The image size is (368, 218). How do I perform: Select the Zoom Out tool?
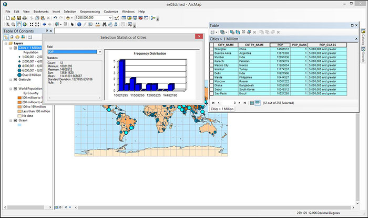tap(13, 24)
